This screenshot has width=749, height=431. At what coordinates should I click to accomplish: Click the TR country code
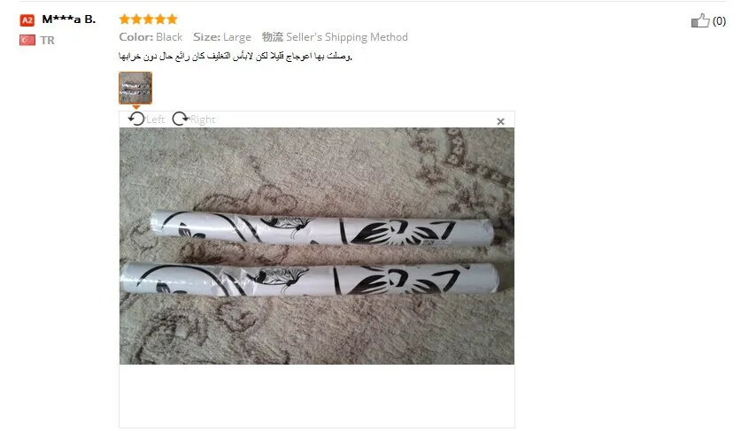click(47, 41)
